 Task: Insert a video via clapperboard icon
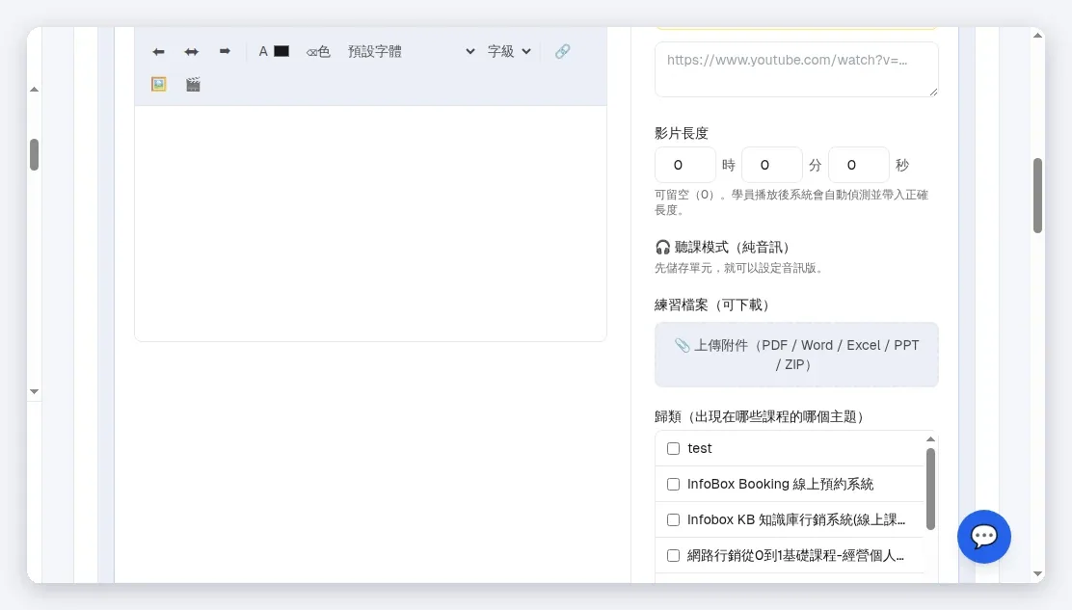pos(193,84)
